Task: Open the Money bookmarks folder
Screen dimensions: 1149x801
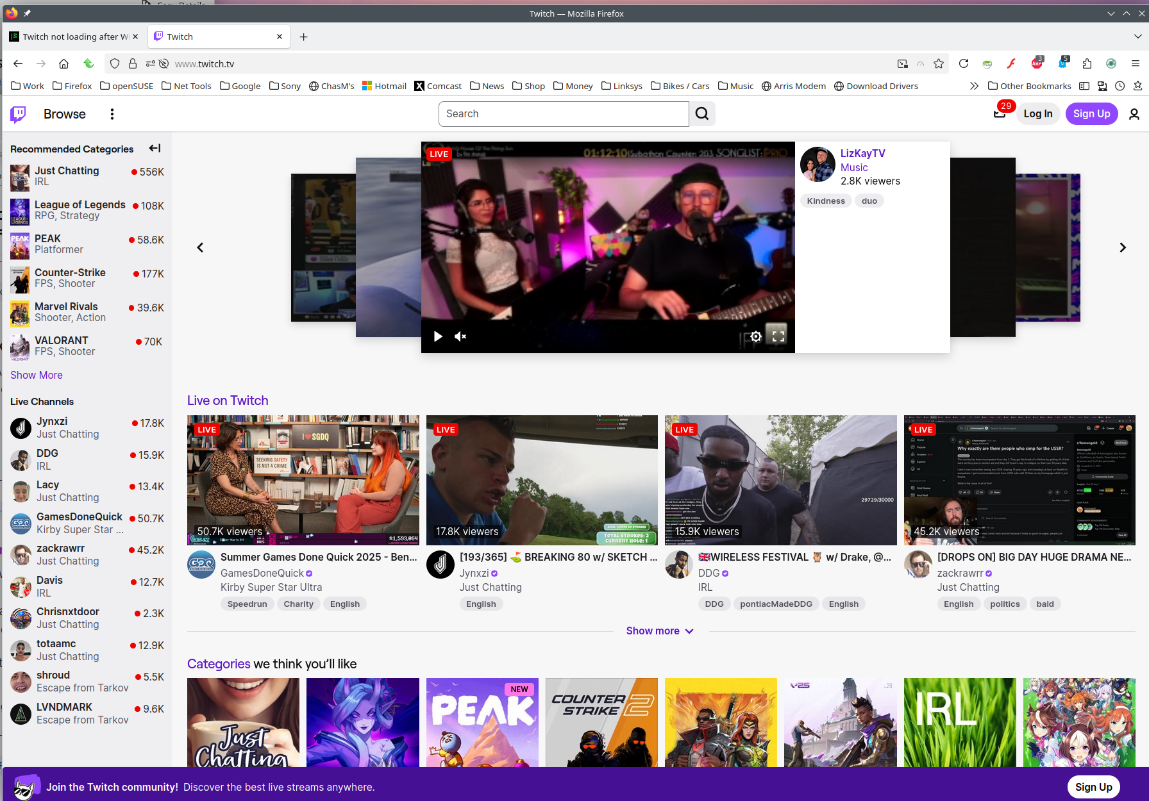Action: (573, 86)
